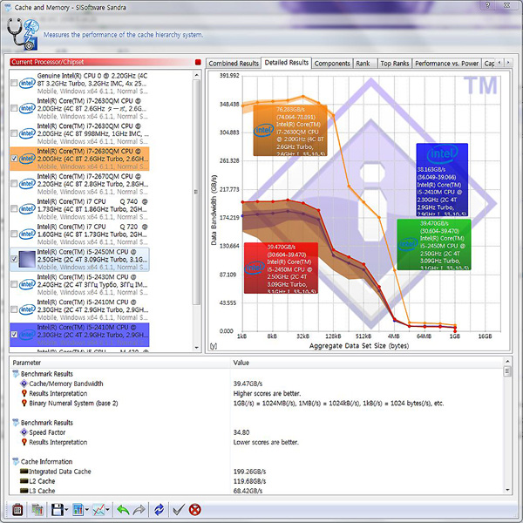Click the copy results chart icon
Viewport: 523px width, 523px height.
click(x=37, y=510)
